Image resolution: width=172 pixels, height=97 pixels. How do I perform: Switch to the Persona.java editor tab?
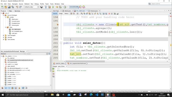coord(94,11)
